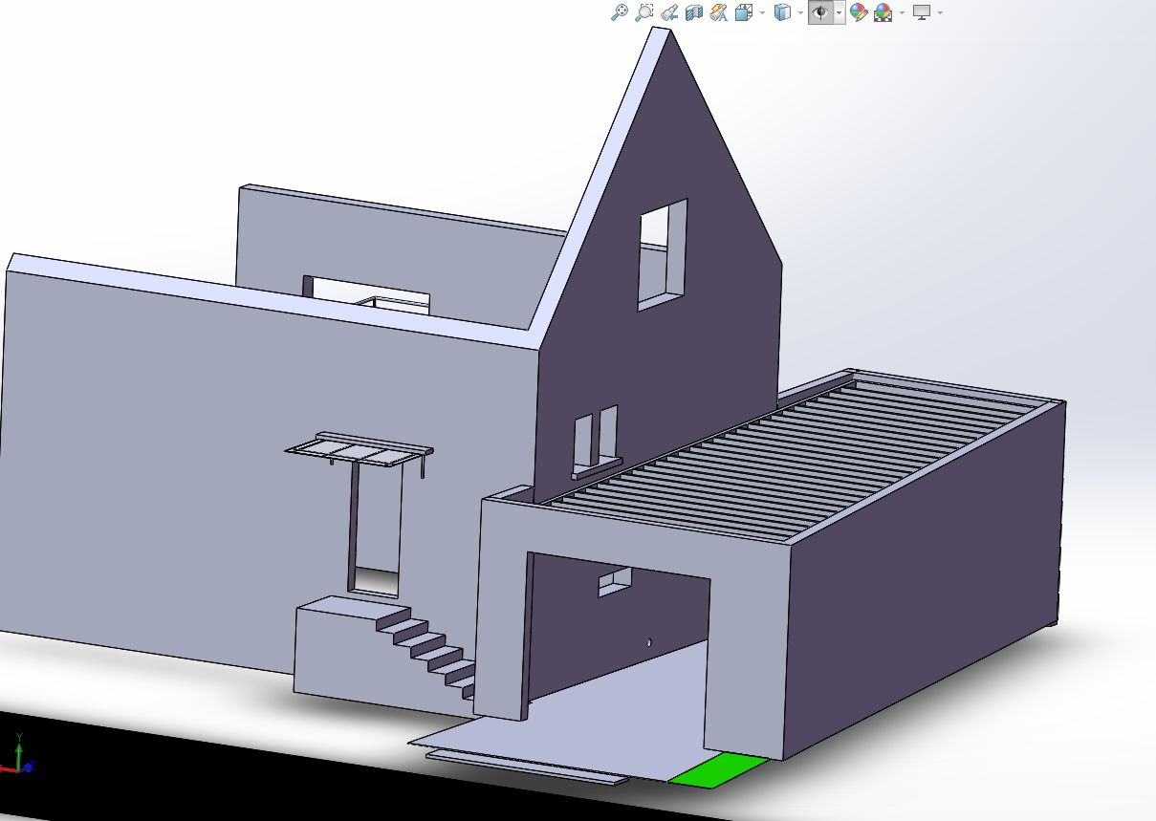Select the green face by the garage
The height and width of the screenshot is (821, 1156).
[719, 770]
